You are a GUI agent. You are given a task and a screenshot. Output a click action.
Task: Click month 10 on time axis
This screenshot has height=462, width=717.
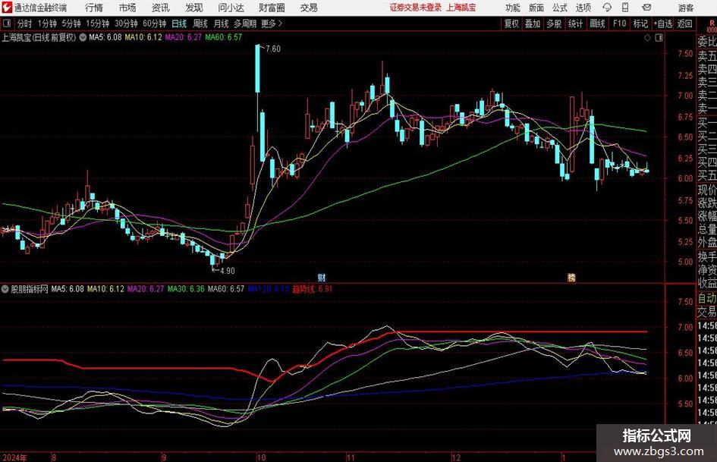[261, 457]
